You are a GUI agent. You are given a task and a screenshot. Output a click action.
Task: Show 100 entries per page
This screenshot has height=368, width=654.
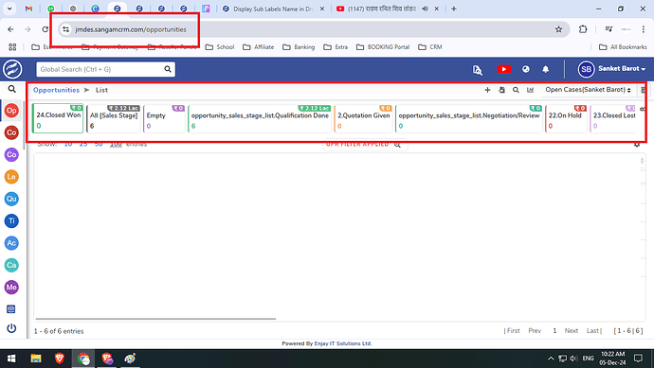tap(116, 145)
